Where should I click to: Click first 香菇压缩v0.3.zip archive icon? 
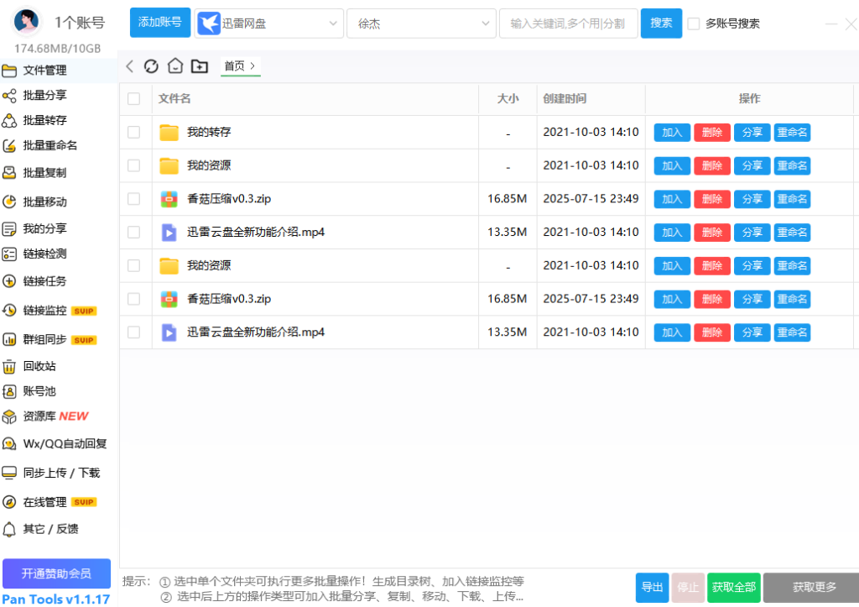pos(169,199)
